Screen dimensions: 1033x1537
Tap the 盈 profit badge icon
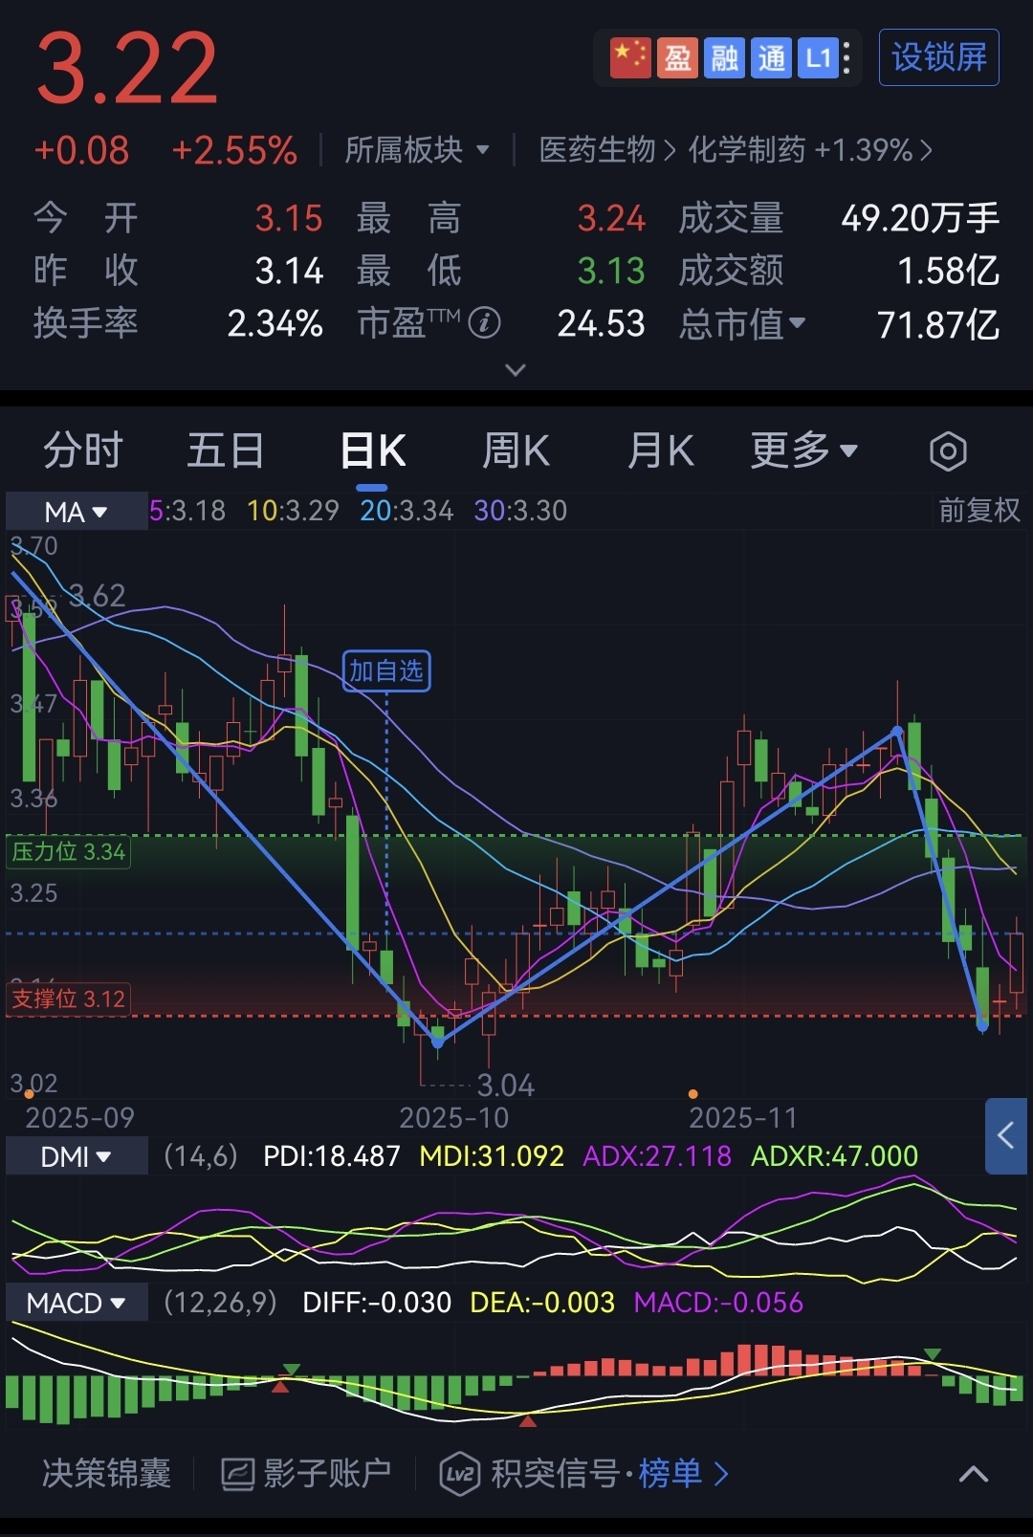tap(677, 57)
